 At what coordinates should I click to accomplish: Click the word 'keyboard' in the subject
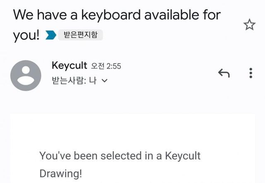tap(108, 15)
